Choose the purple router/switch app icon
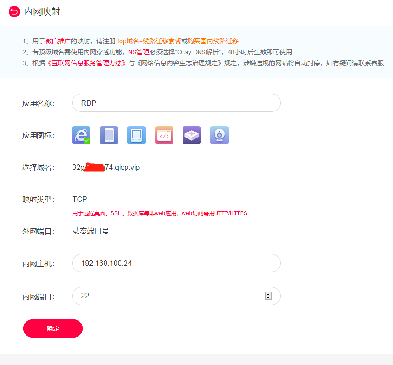 point(192,135)
